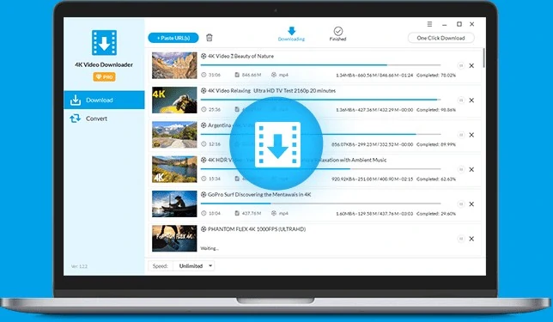Pause the 4K HDR Video download

pyautogui.click(x=460, y=170)
